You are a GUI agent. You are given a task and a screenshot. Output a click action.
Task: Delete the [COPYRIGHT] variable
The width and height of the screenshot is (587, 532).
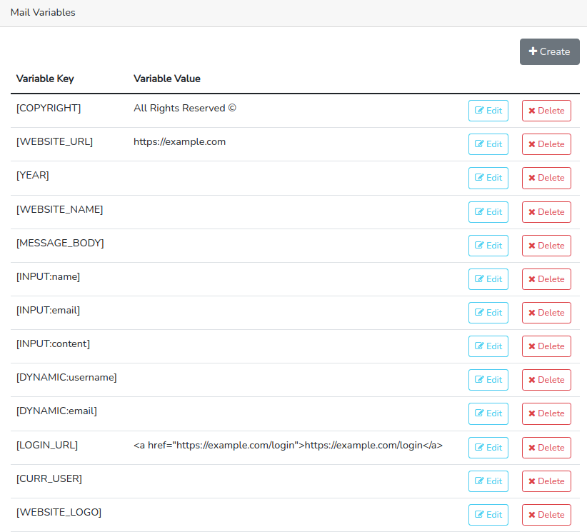coord(546,111)
